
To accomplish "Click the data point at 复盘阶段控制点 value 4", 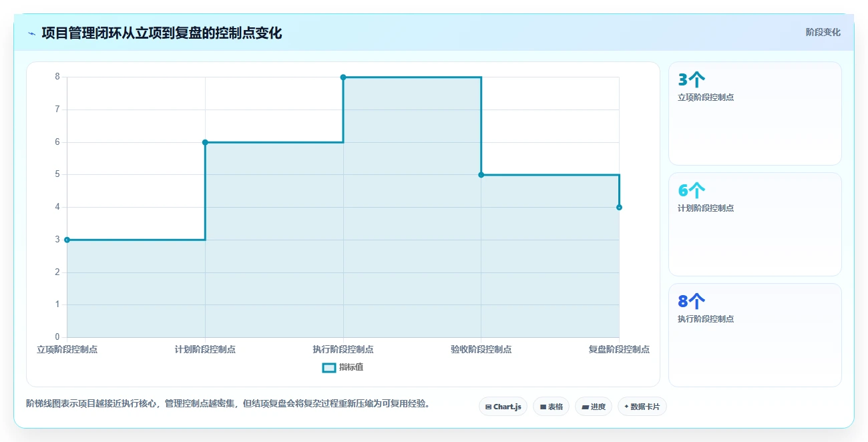I will (x=620, y=207).
